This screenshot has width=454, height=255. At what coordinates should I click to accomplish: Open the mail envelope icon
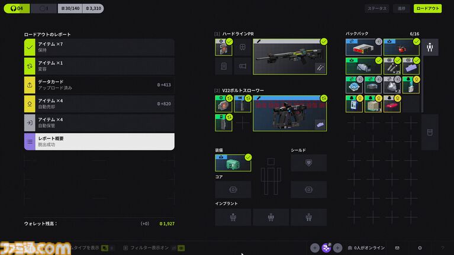pyautogui.click(x=397, y=248)
